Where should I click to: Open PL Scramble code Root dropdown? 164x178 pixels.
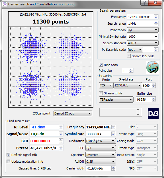(135, 50)
